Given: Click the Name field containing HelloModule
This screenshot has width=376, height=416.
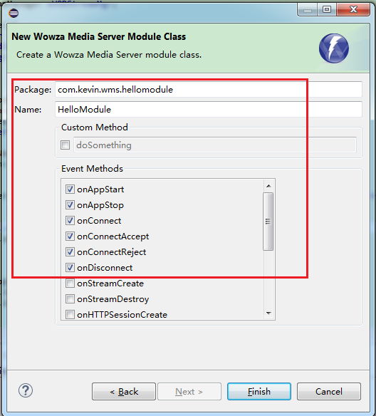Looking at the screenshot, I should (209, 109).
